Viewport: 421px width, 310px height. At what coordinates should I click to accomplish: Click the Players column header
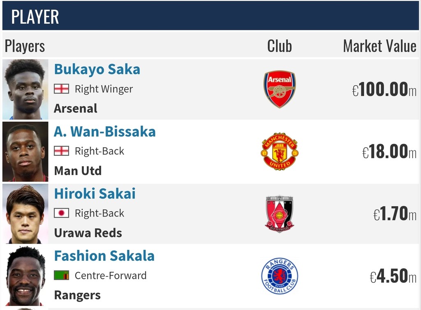click(x=25, y=46)
